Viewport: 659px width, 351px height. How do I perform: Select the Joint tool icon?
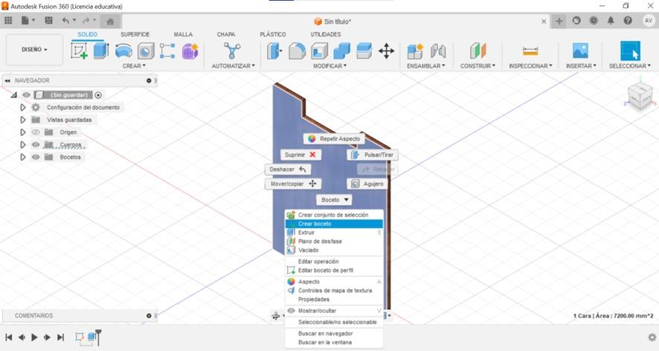pyautogui.click(x=438, y=51)
